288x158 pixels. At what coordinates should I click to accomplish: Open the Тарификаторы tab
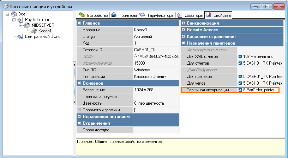(x=157, y=15)
